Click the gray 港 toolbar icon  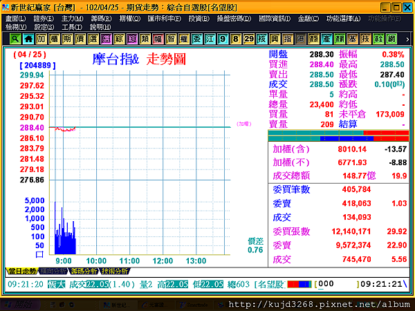click(x=300, y=39)
